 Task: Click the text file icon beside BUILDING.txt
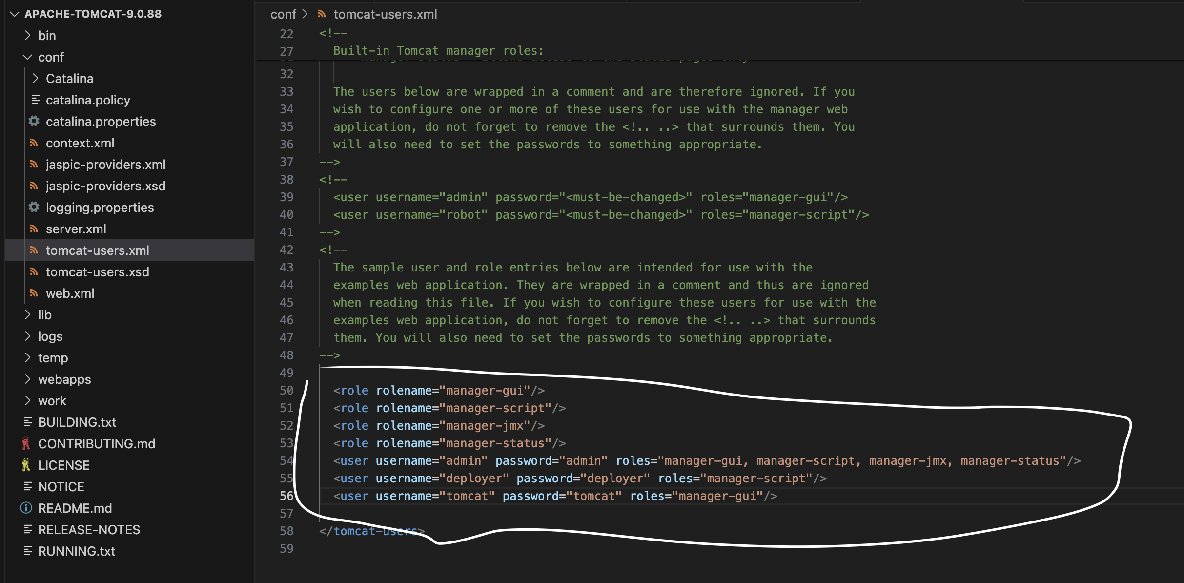(x=28, y=422)
